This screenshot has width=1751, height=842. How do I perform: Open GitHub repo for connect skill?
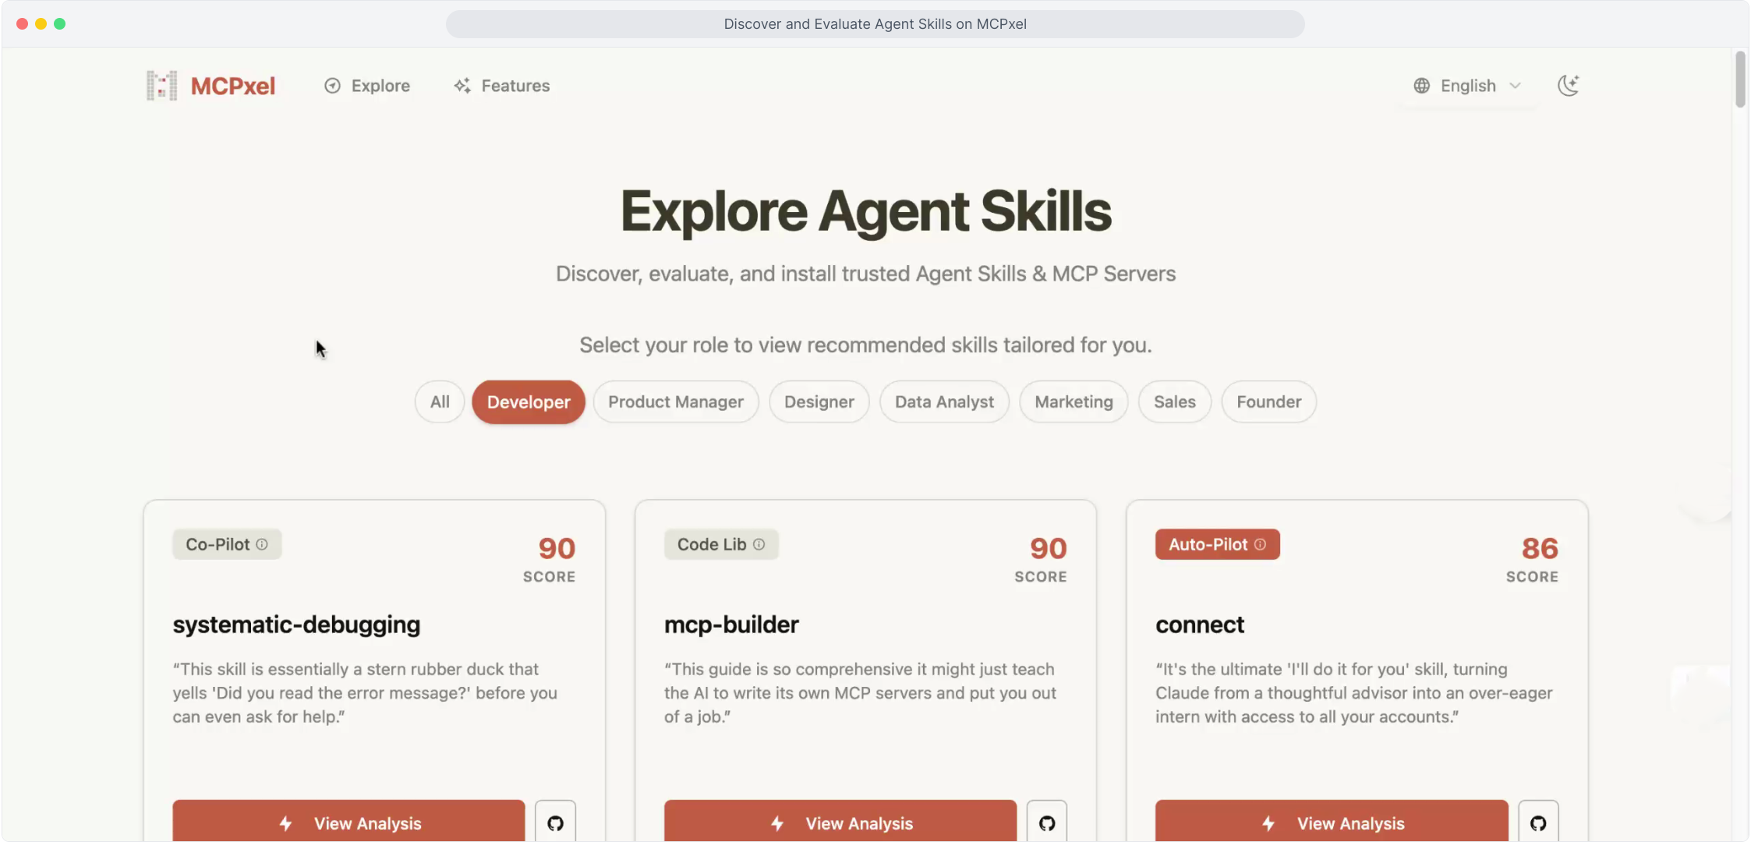(1537, 823)
